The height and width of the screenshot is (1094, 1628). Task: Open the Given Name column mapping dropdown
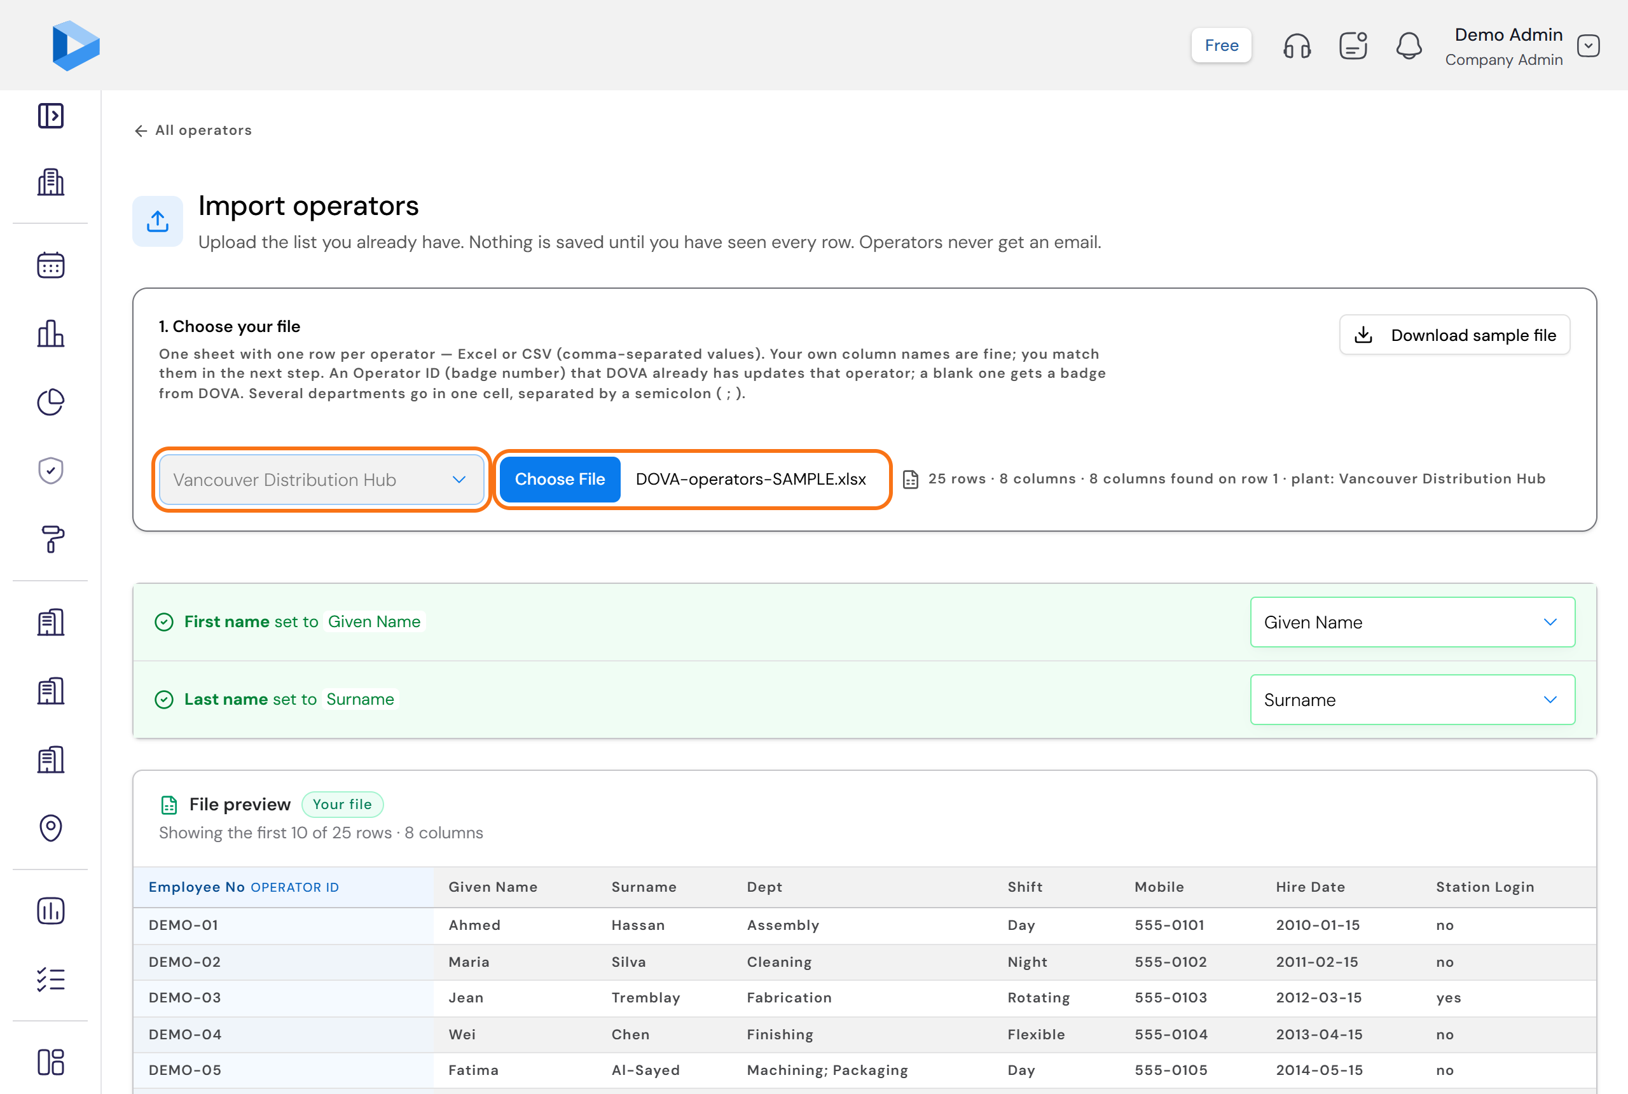point(1412,621)
